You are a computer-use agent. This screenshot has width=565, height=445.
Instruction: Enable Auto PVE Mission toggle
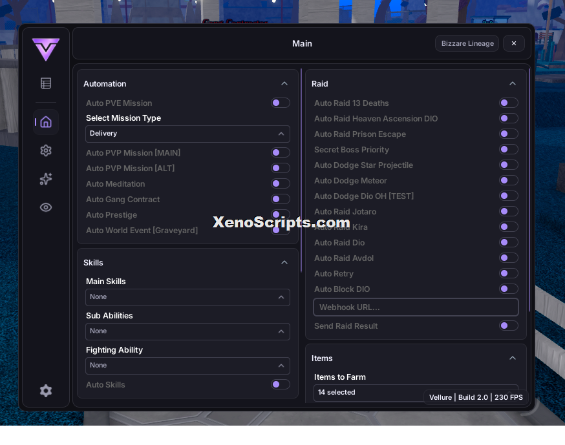[281, 103]
